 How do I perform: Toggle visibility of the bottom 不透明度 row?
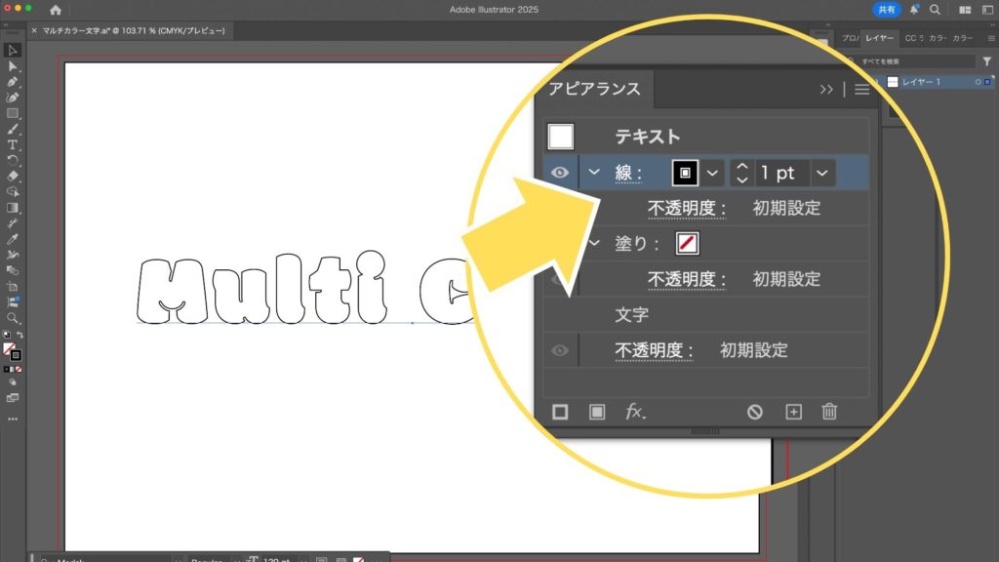click(560, 350)
